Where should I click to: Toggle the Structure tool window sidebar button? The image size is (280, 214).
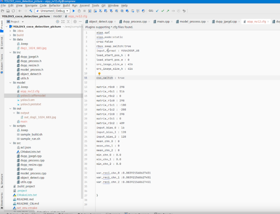coord(2,181)
